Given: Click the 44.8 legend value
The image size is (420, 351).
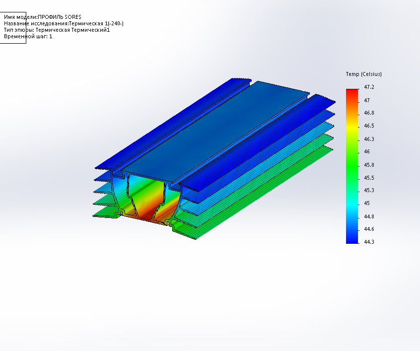Looking at the screenshot, I should pos(369,216).
